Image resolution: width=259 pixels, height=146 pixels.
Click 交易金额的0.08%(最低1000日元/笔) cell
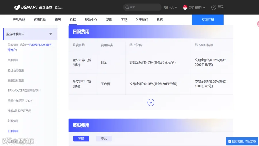tap(210, 84)
